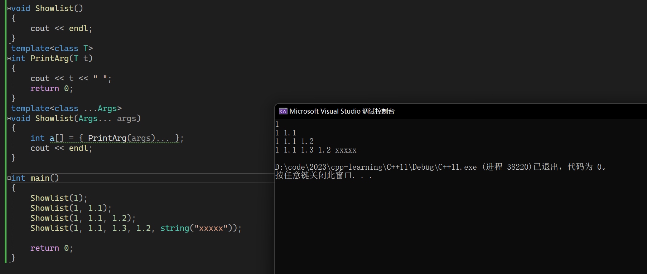Collapse the void Showlist(Args... args) function
The image size is (647, 274).
click(x=9, y=119)
